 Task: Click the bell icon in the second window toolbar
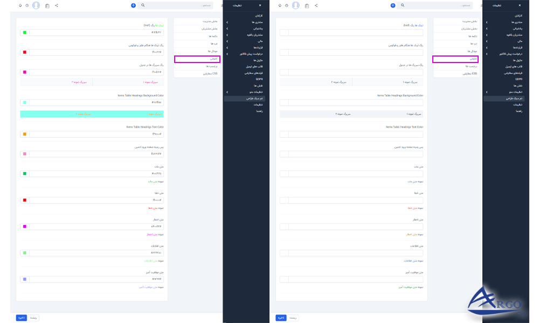pos(279,5)
